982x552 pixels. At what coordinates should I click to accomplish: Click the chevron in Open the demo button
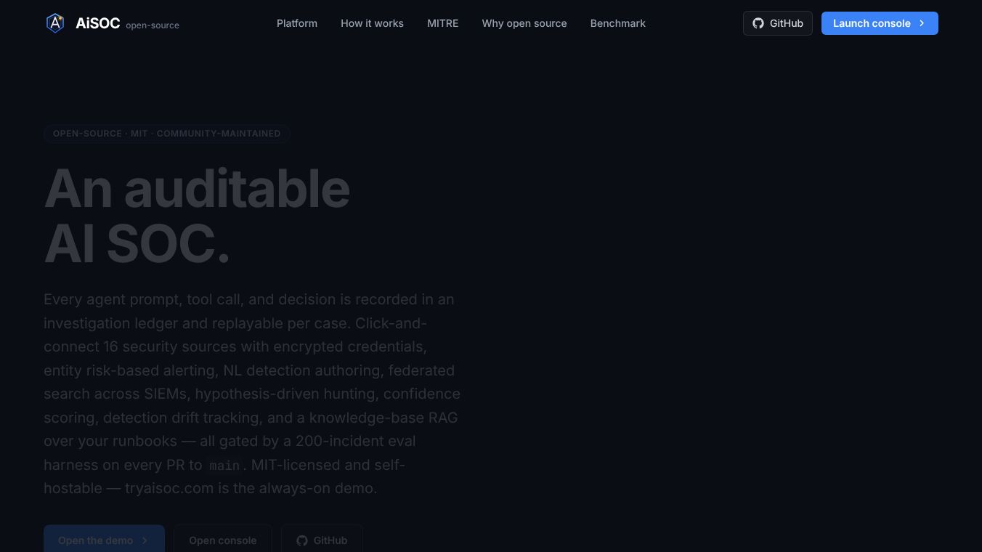145,540
